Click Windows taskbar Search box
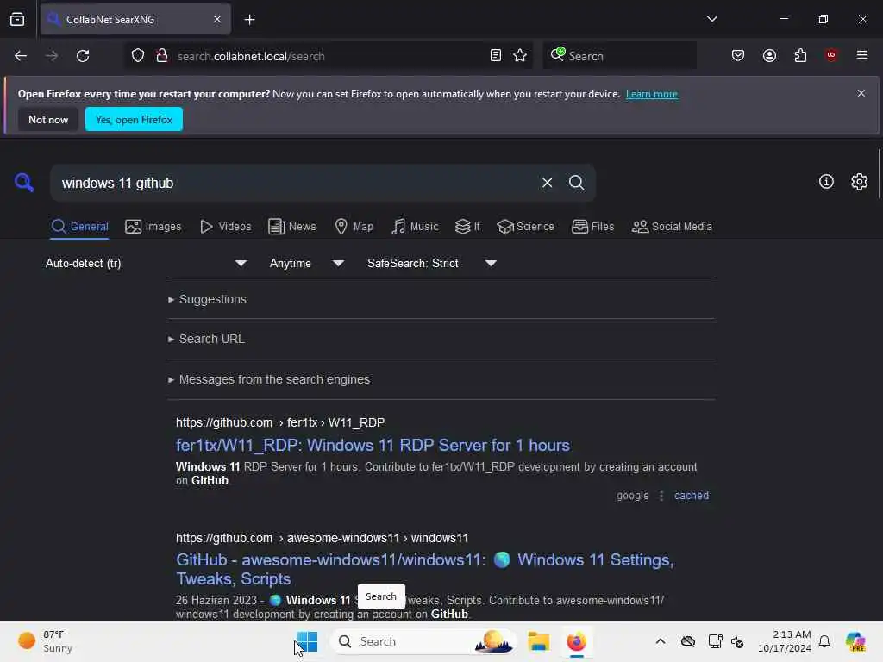Screen dimensions: 883x662 click(423, 641)
